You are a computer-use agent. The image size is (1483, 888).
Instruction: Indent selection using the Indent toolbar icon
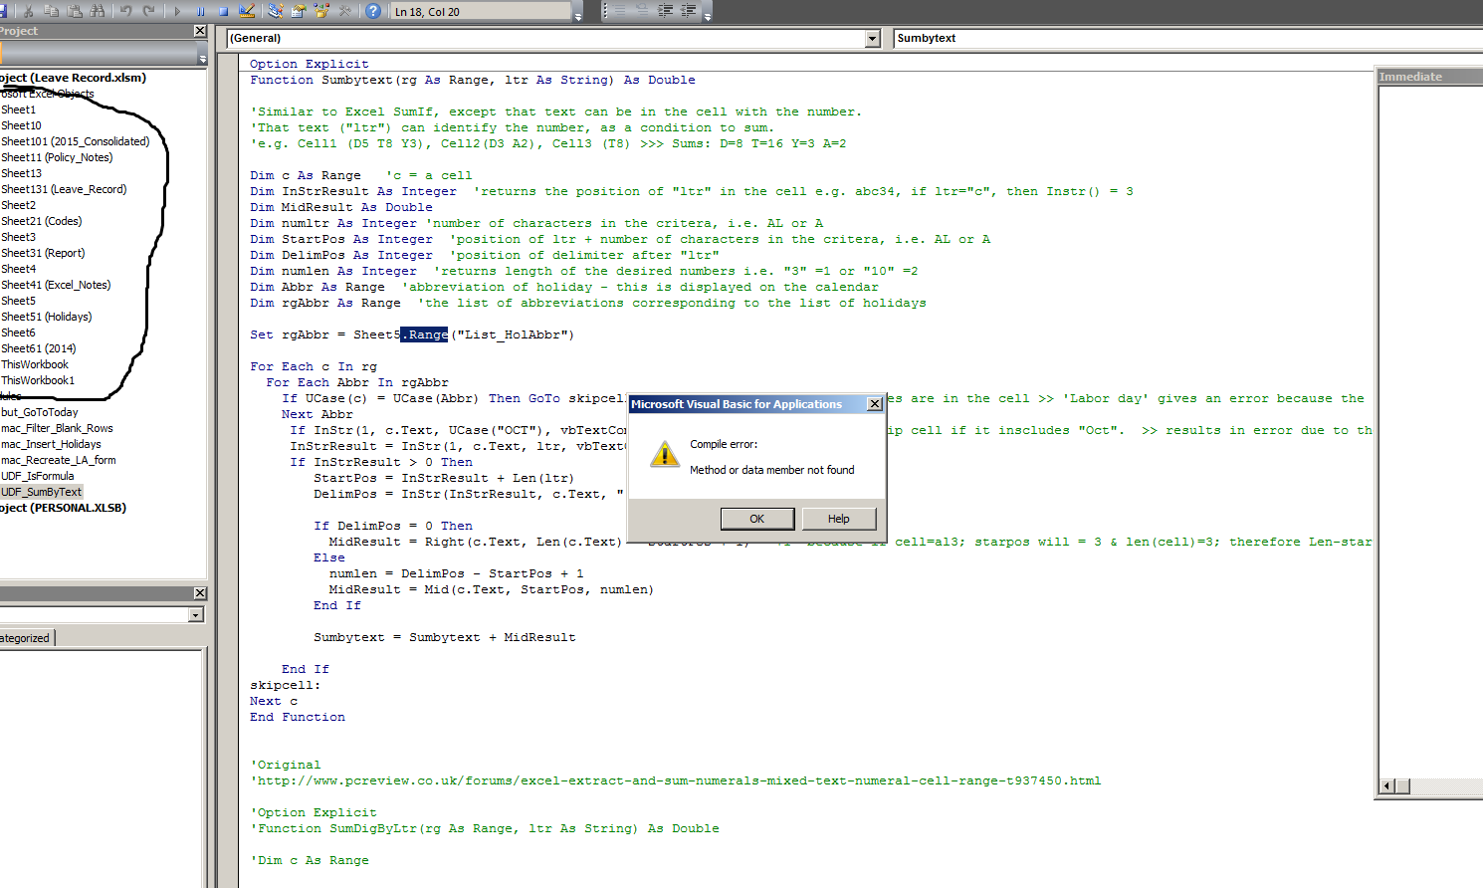(665, 11)
